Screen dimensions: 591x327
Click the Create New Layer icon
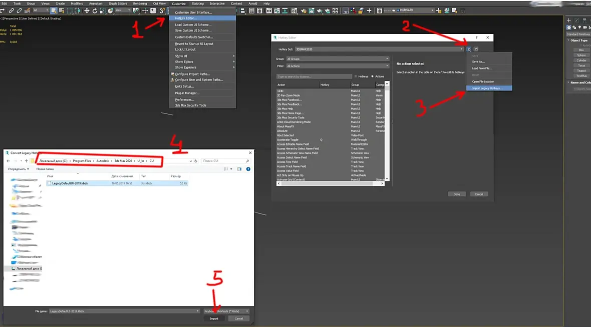pyautogui.click(x=439, y=10)
